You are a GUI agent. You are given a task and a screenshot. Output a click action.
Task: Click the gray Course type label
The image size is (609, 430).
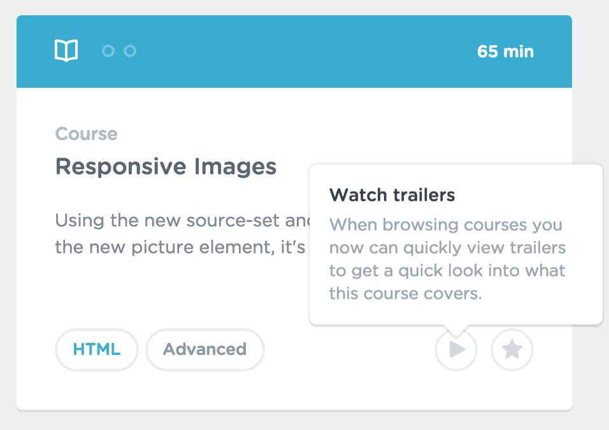(86, 134)
